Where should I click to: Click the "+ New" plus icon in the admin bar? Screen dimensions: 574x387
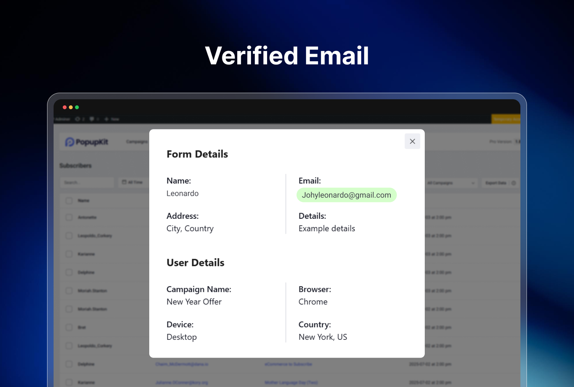pyautogui.click(x=106, y=119)
